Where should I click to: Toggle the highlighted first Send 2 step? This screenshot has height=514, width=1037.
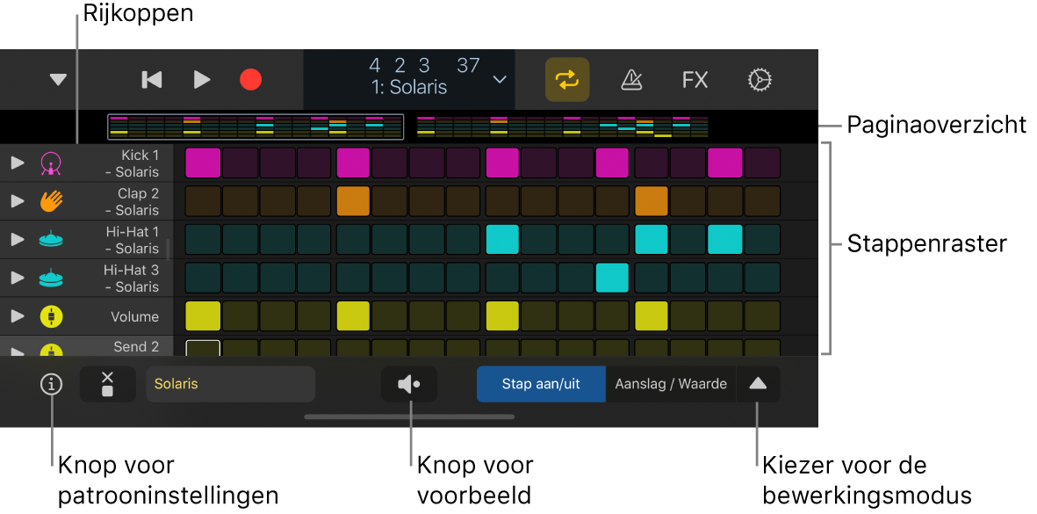202,348
